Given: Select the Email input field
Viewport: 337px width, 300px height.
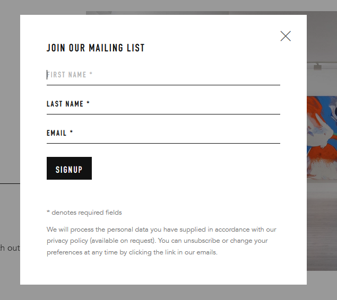Looking at the screenshot, I should pyautogui.click(x=163, y=133).
